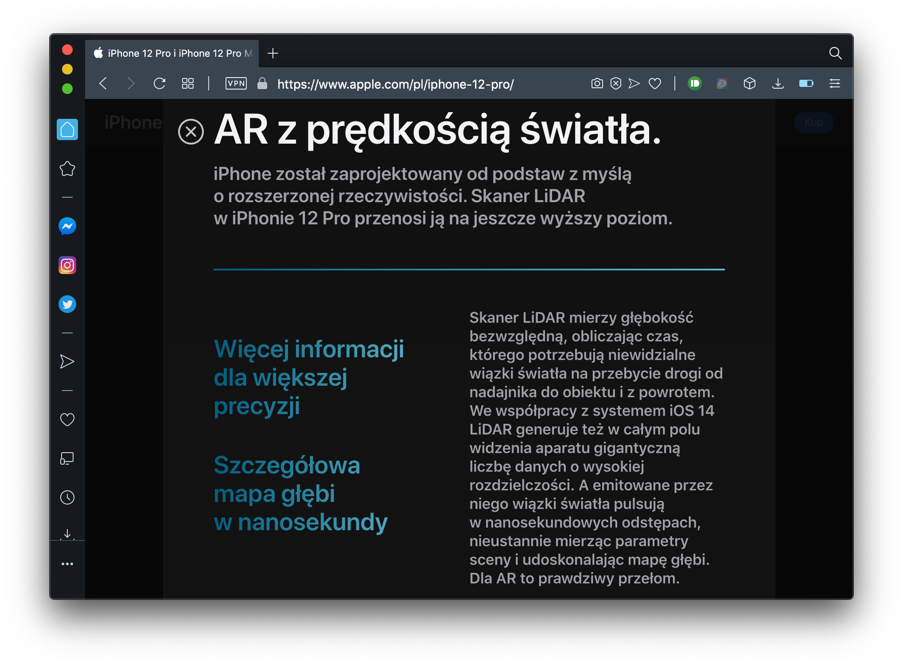Close the AR overlay with X button
Screen dimensions: 903x665
(x=191, y=132)
